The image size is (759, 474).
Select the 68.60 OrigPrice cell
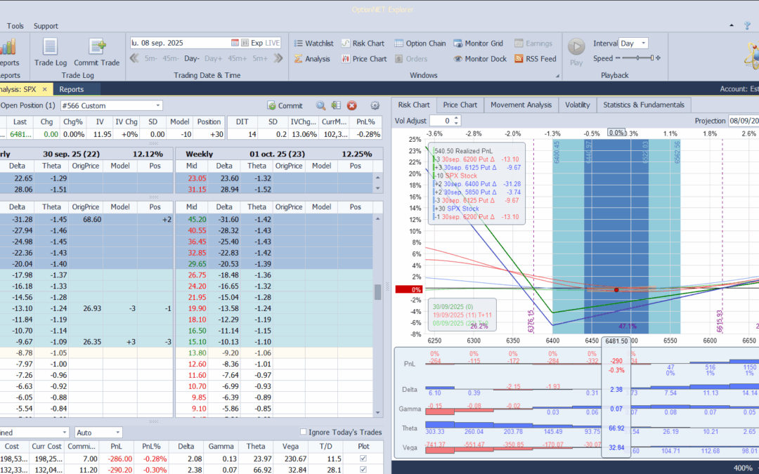pyautogui.click(x=86, y=220)
